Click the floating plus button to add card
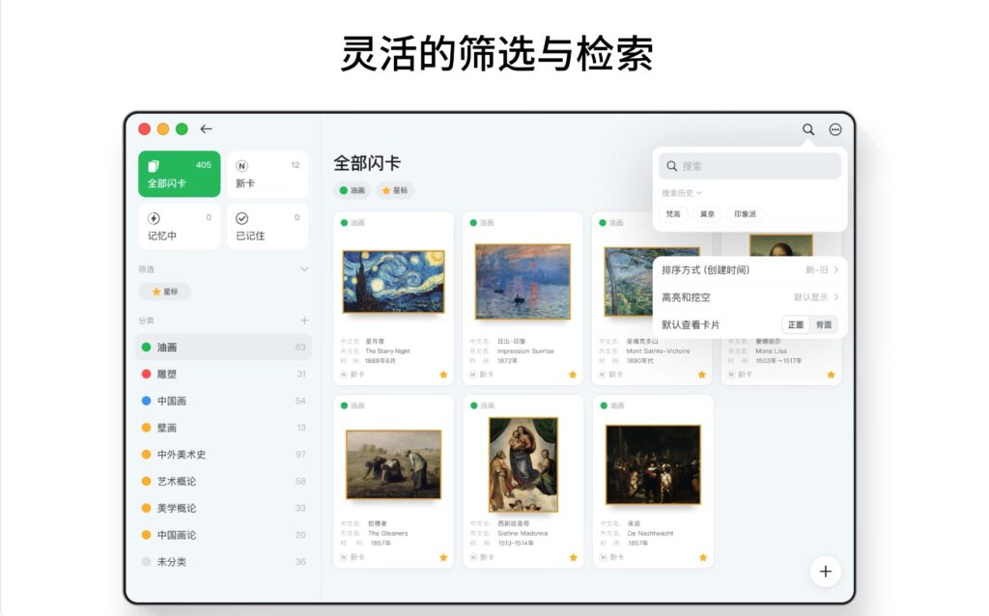 point(826,572)
